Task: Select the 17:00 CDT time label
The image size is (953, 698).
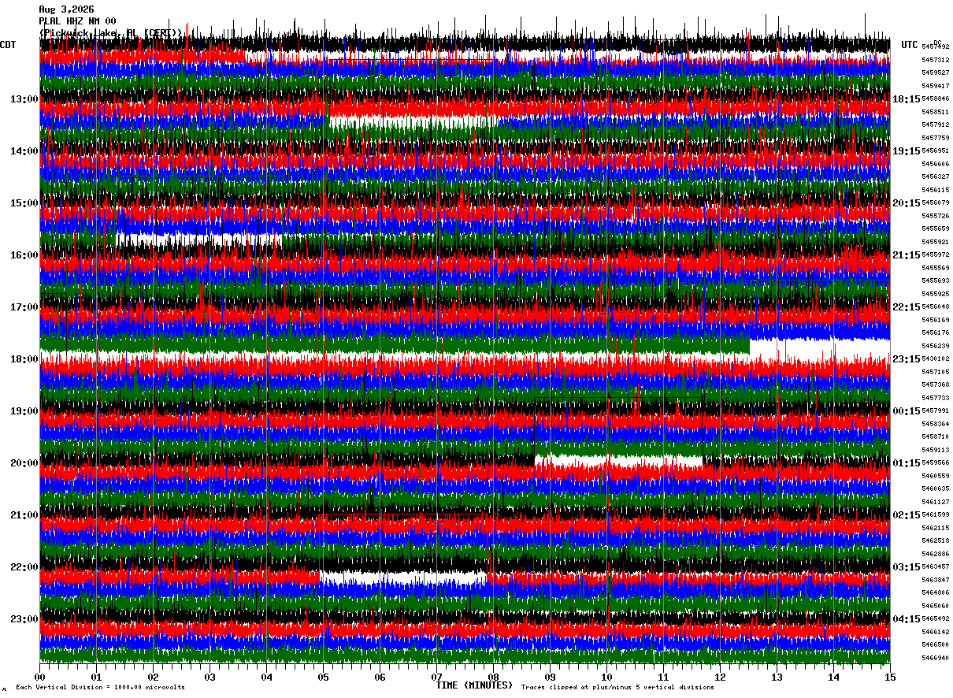Action: [x=24, y=307]
